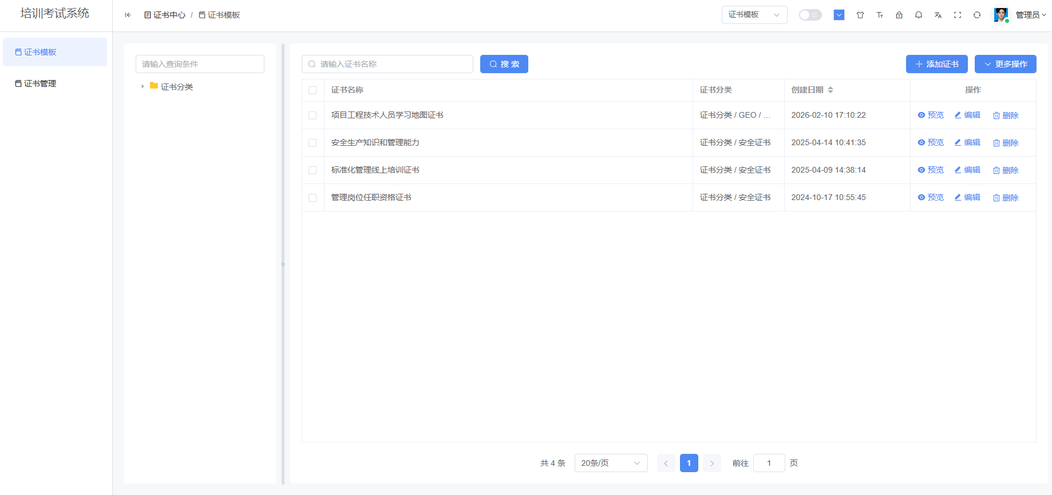Open the 20条/页 page size dropdown
The width and height of the screenshot is (1052, 495).
[611, 463]
